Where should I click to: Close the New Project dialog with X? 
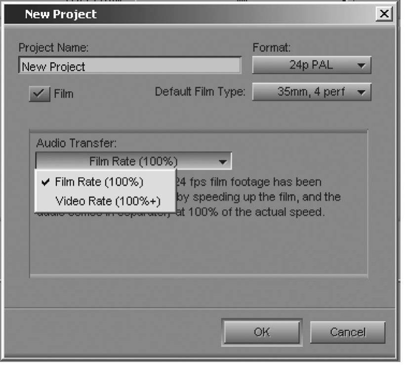point(384,13)
